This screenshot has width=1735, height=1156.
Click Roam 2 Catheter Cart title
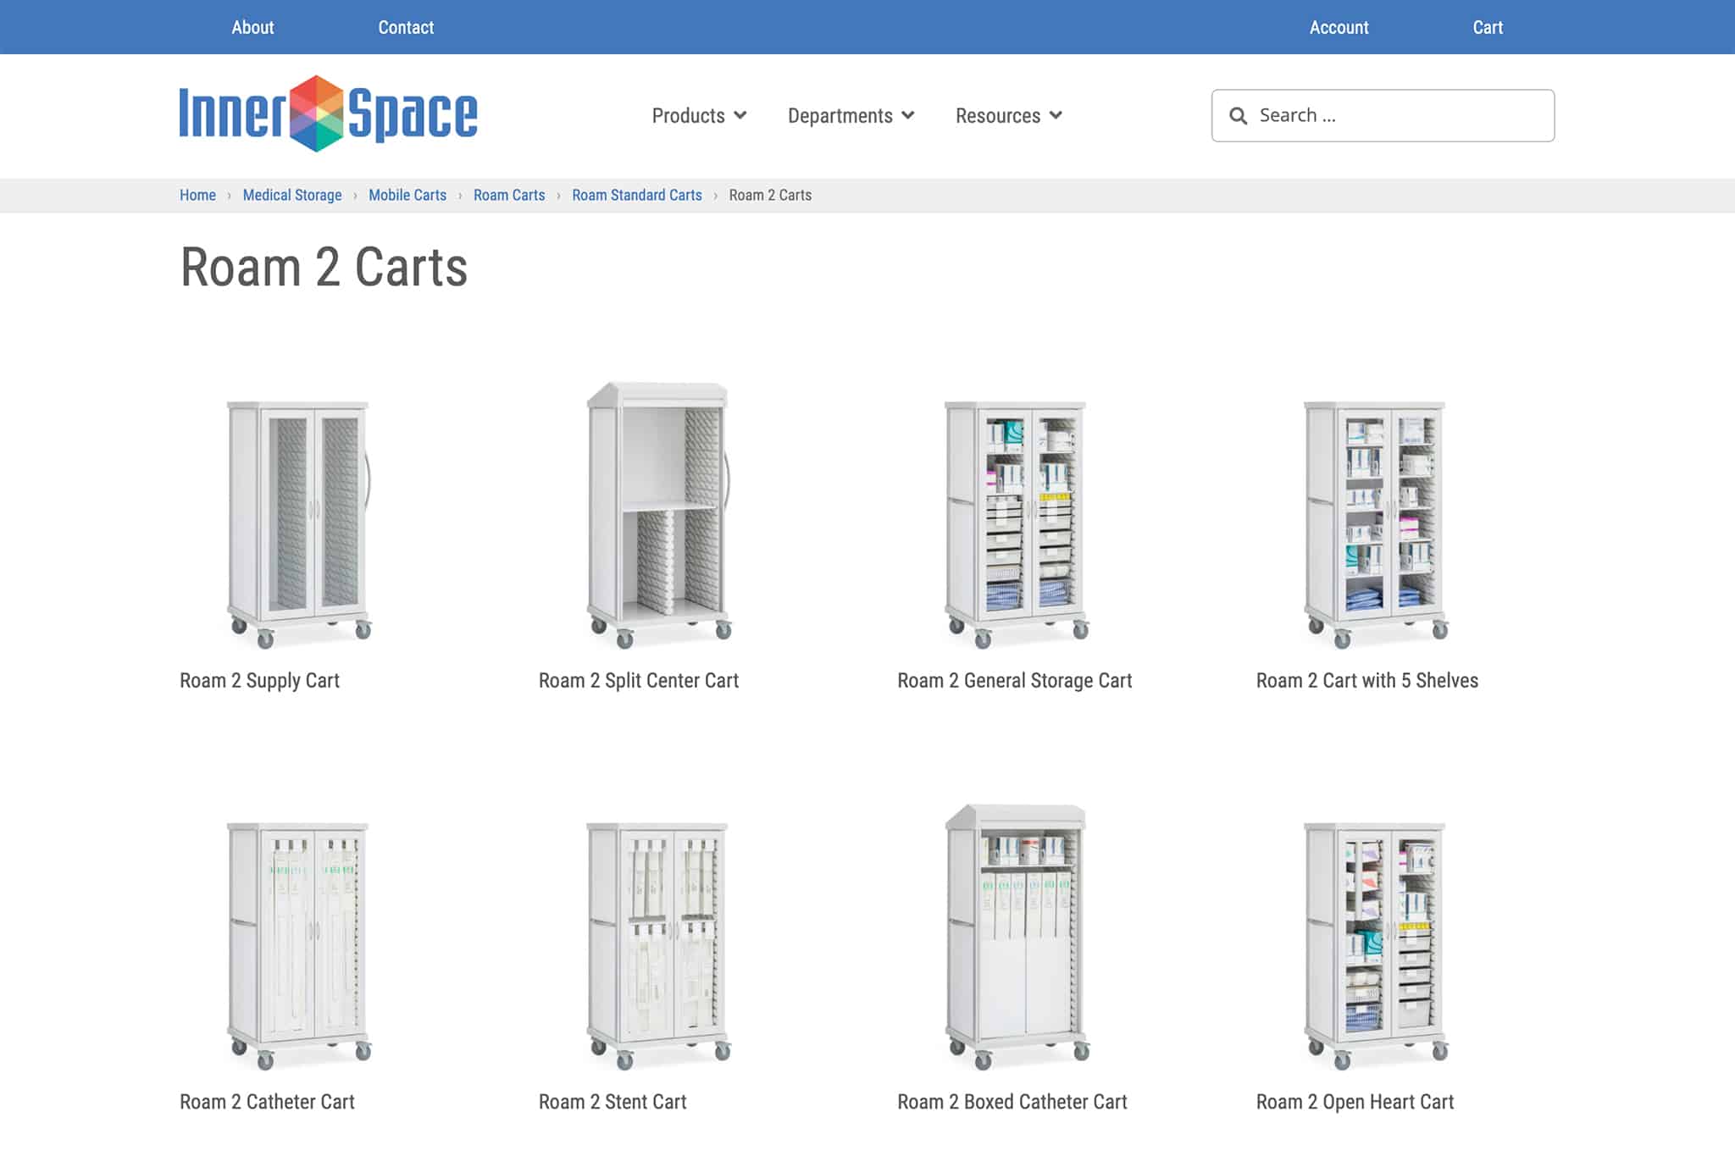click(x=267, y=1102)
